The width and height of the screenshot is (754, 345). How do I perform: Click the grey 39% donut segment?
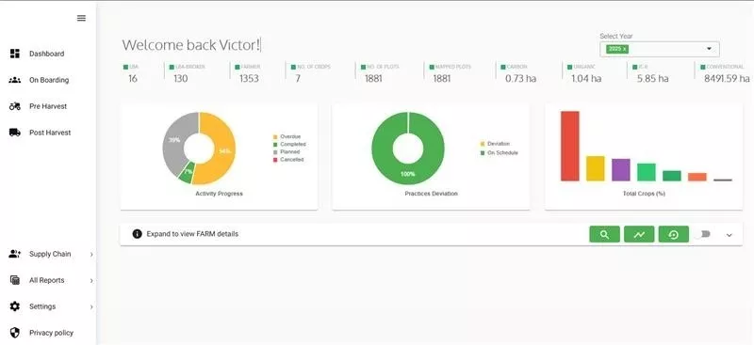(x=173, y=140)
